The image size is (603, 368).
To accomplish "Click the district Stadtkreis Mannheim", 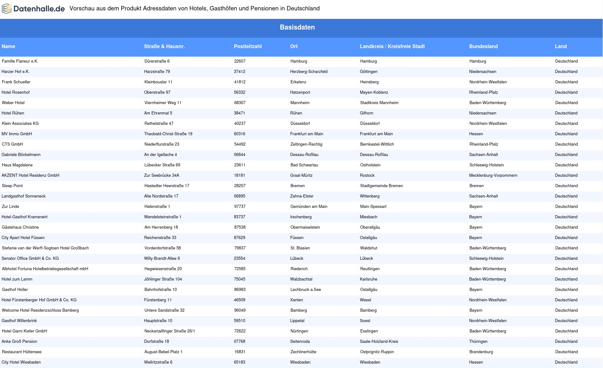I will click(x=379, y=103).
